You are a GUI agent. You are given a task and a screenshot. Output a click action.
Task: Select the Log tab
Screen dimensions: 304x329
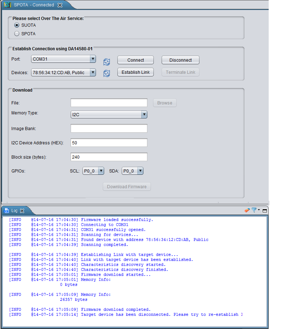pyautogui.click(x=14, y=210)
